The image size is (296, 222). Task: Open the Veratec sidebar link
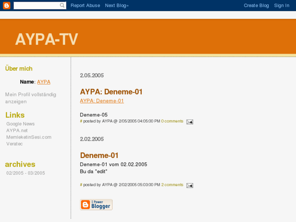tap(14, 144)
